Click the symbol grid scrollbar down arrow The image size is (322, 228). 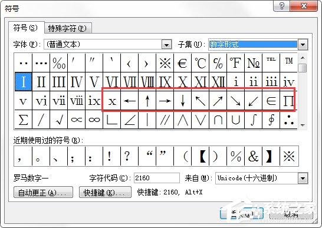tap(303, 125)
